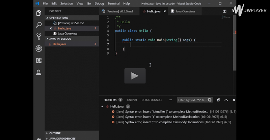Open the Debug view icon
The image size is (270, 140).
39,48
